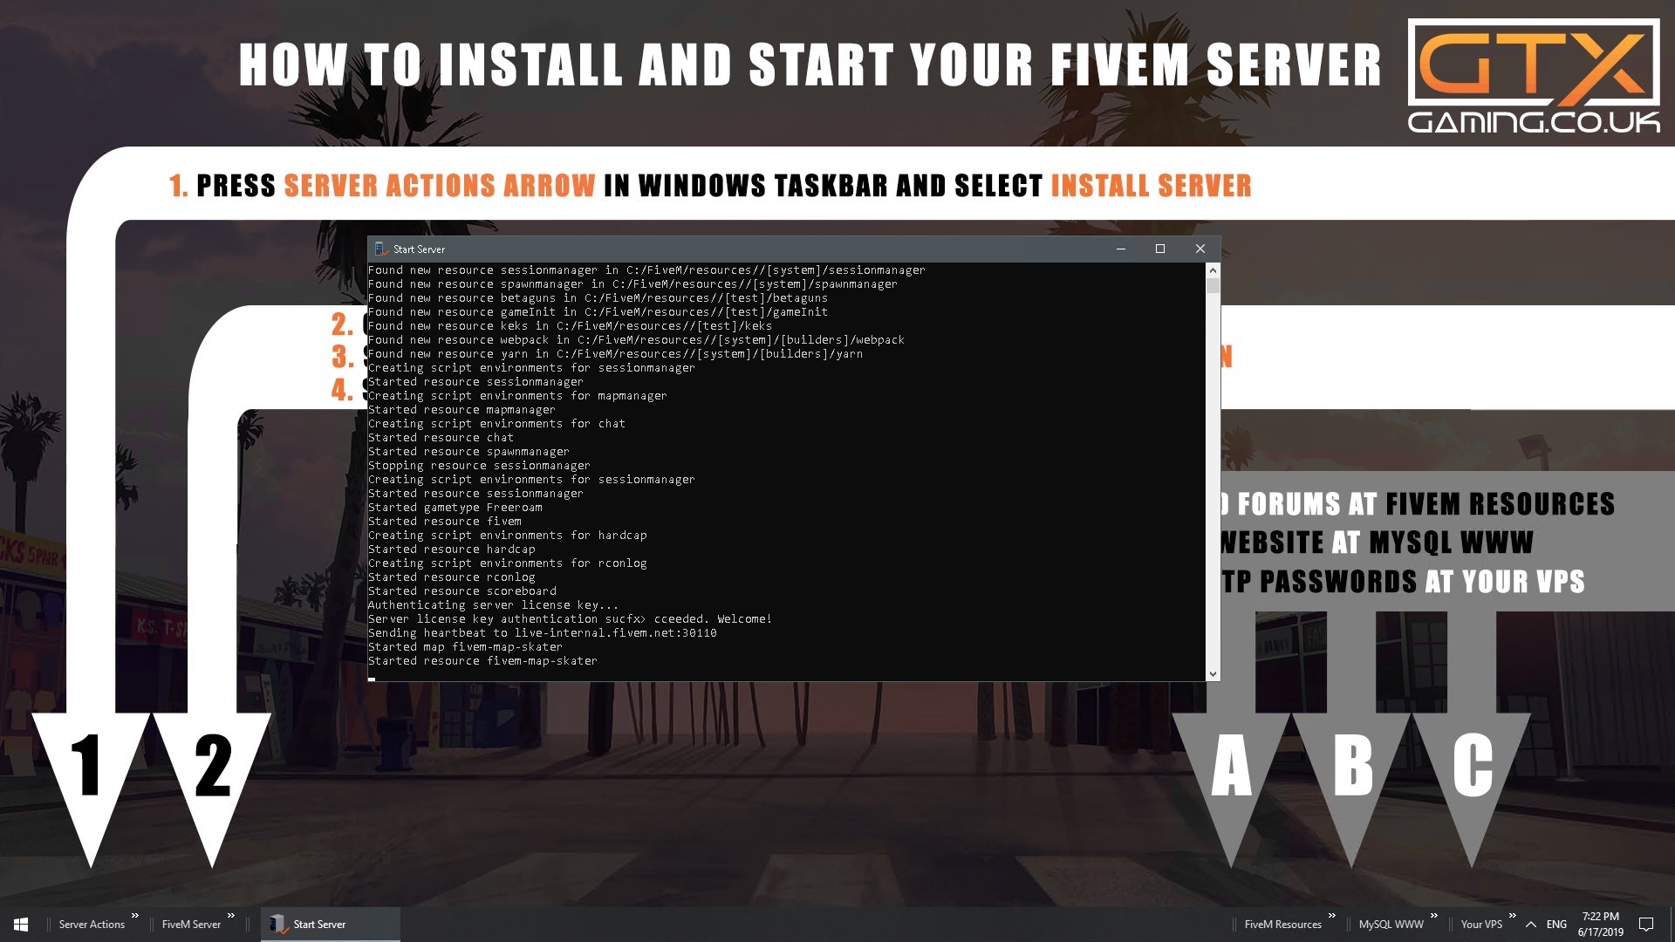Image resolution: width=1675 pixels, height=942 pixels.
Task: Click line 'Started gametype Freeroam'
Action: coord(455,508)
